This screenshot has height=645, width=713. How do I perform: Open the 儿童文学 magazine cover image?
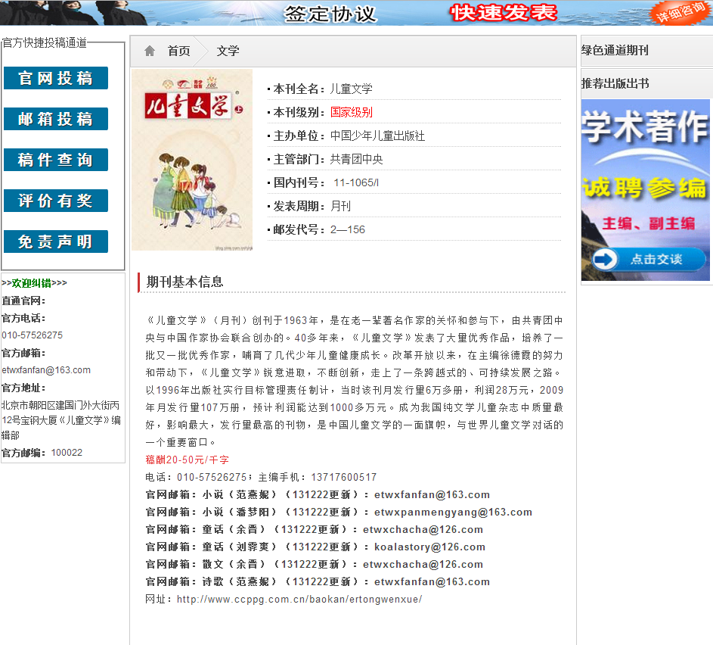click(192, 160)
